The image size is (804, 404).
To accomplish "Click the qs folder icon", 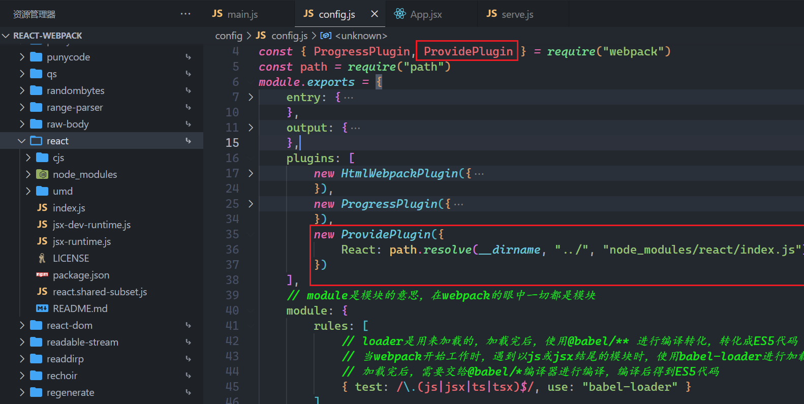I will 36,74.
